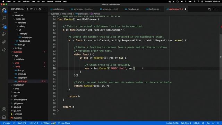Change Tab Size: 4 indentation setting
Image resolution: width=222 pixels, height=125 pixels.
(186, 123)
